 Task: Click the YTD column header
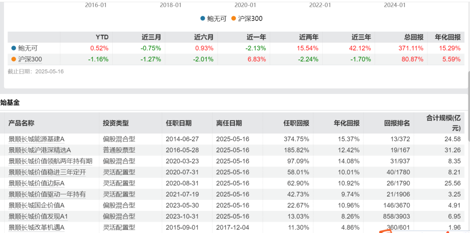click(102, 37)
